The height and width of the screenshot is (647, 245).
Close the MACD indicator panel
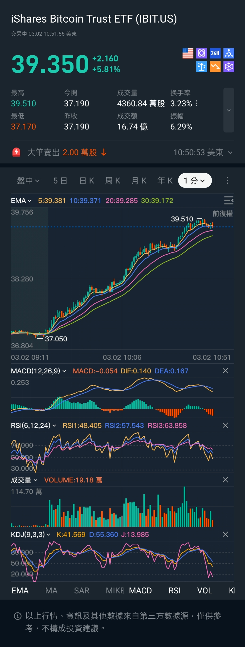[225, 371]
